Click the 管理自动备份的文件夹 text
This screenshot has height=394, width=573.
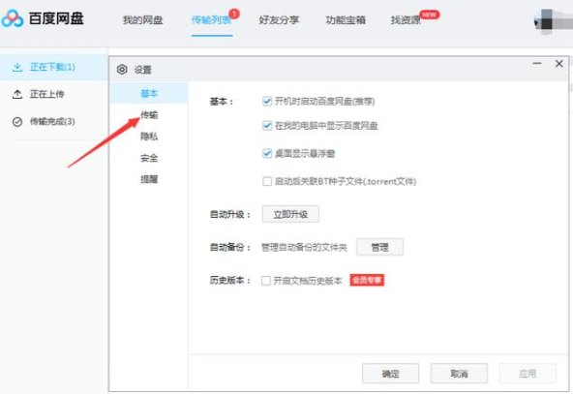point(304,248)
